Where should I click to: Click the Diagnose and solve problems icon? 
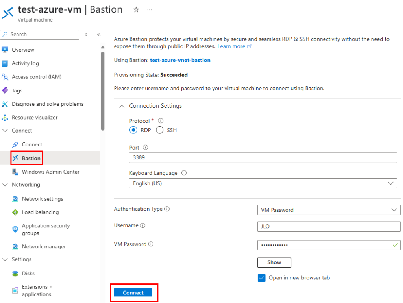pyautogui.click(x=5, y=104)
